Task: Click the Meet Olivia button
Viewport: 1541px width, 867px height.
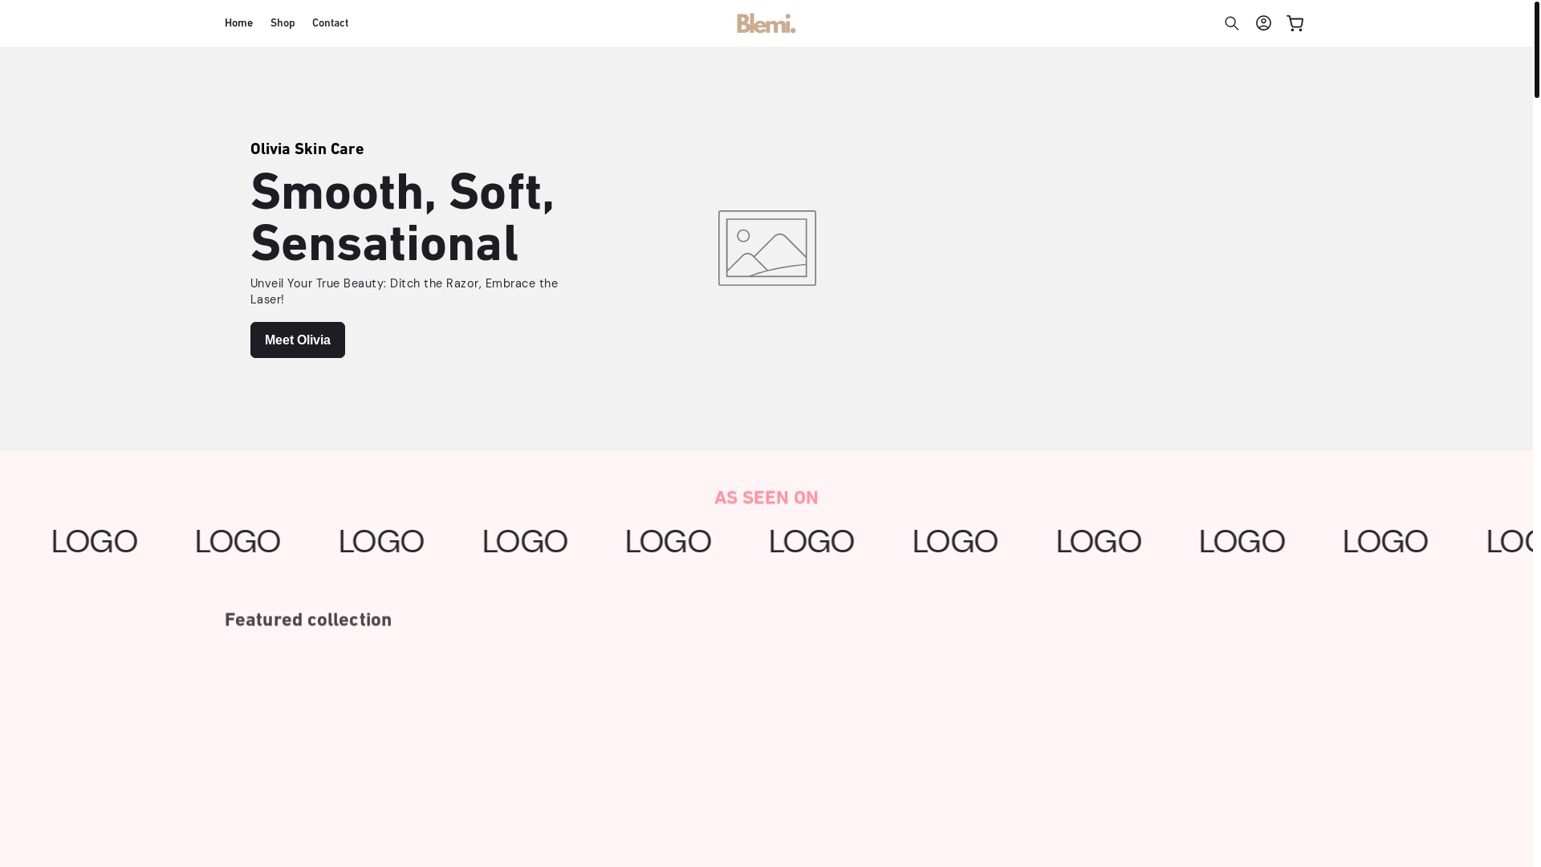Action: [x=298, y=340]
